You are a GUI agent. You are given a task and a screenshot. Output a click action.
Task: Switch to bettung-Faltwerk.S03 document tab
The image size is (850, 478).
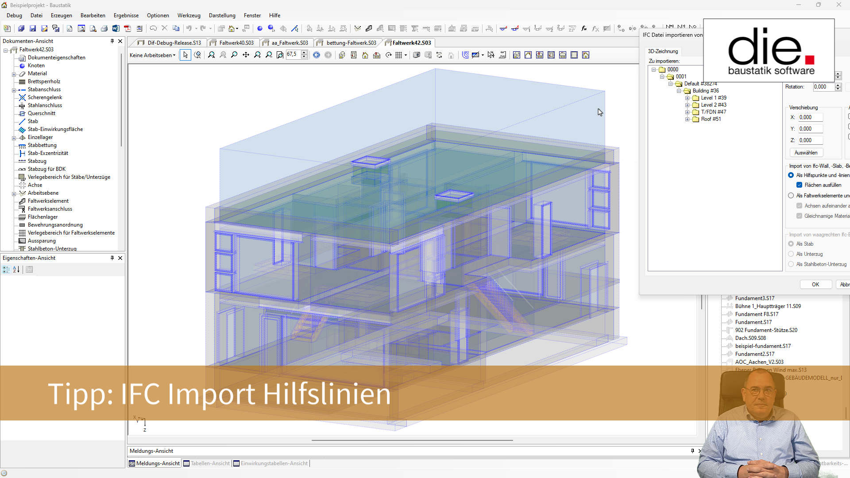(x=348, y=43)
